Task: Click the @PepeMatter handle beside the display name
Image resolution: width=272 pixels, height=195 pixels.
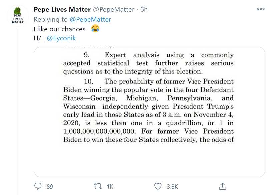Action: point(115,10)
